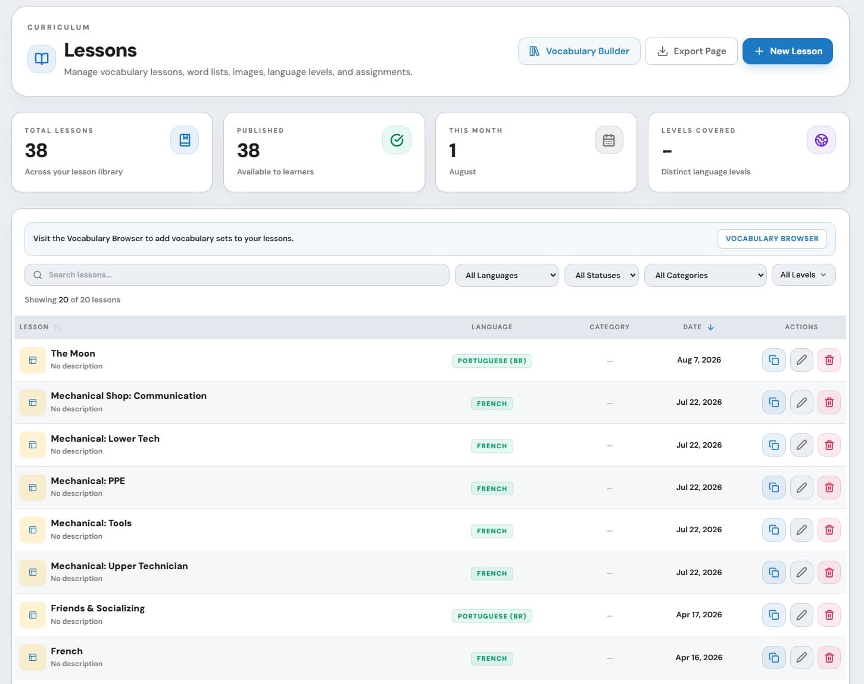
Task: Edit the French lesson
Action: [x=801, y=658]
